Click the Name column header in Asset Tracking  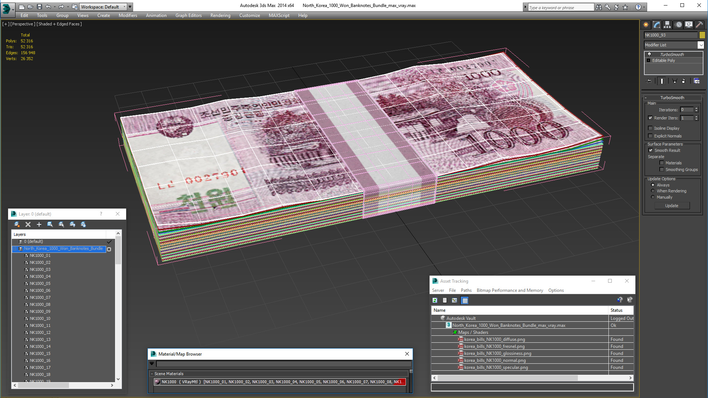pyautogui.click(x=520, y=310)
